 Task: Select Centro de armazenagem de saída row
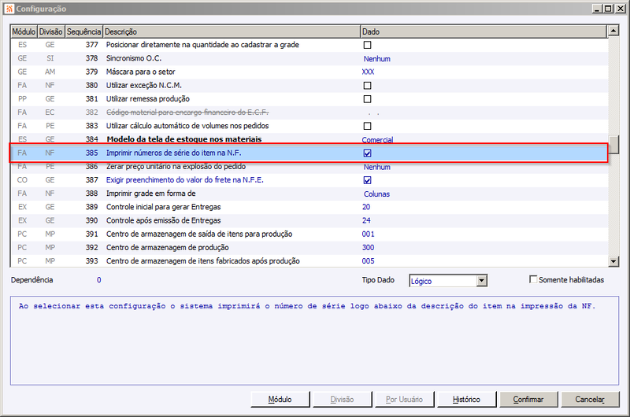click(x=309, y=234)
